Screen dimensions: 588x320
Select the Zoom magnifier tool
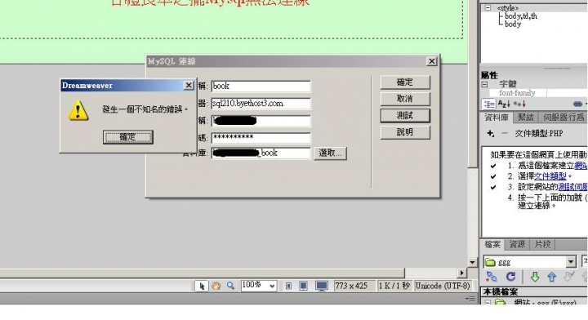click(230, 287)
